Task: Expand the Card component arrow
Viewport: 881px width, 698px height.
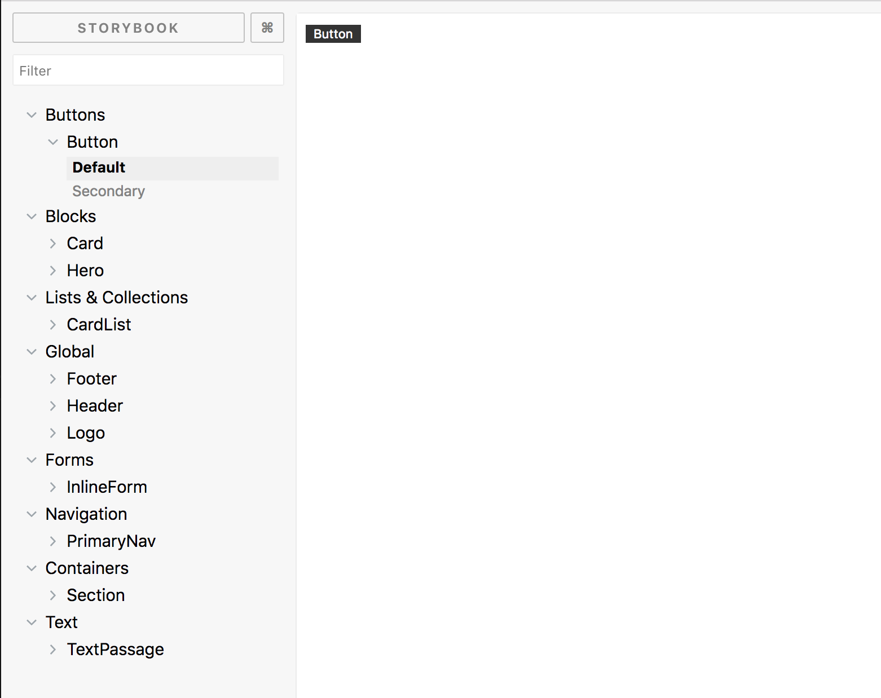Action: point(53,244)
